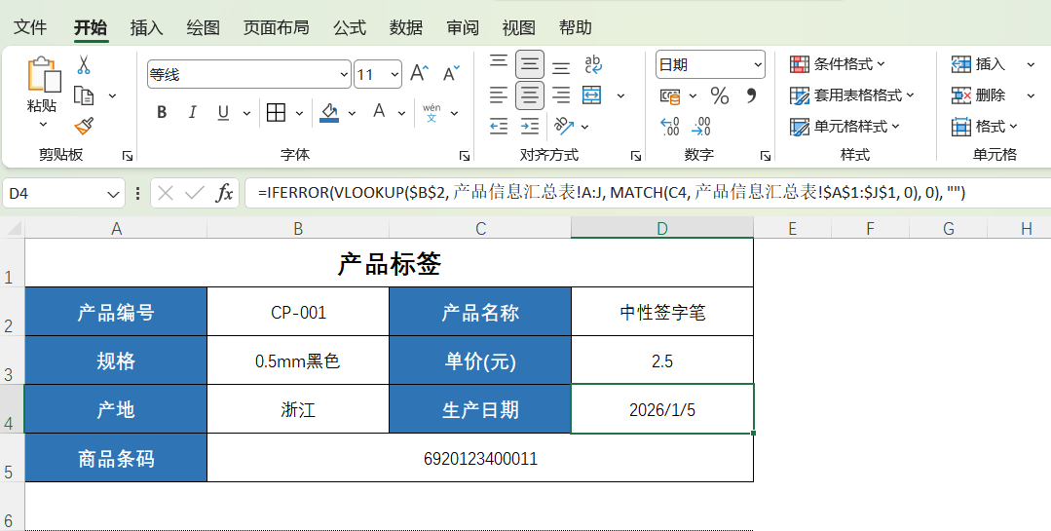
Task: Click Merge and Center icon
Action: (x=592, y=95)
